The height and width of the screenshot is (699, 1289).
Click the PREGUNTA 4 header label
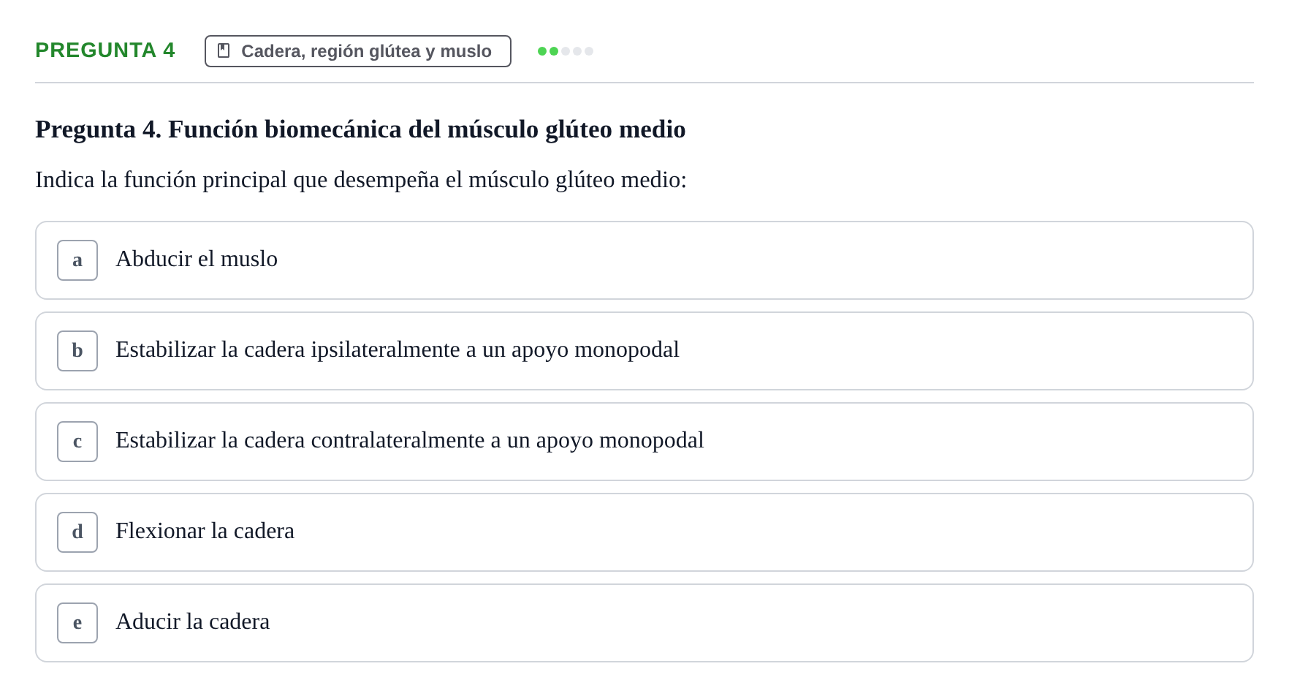105,50
